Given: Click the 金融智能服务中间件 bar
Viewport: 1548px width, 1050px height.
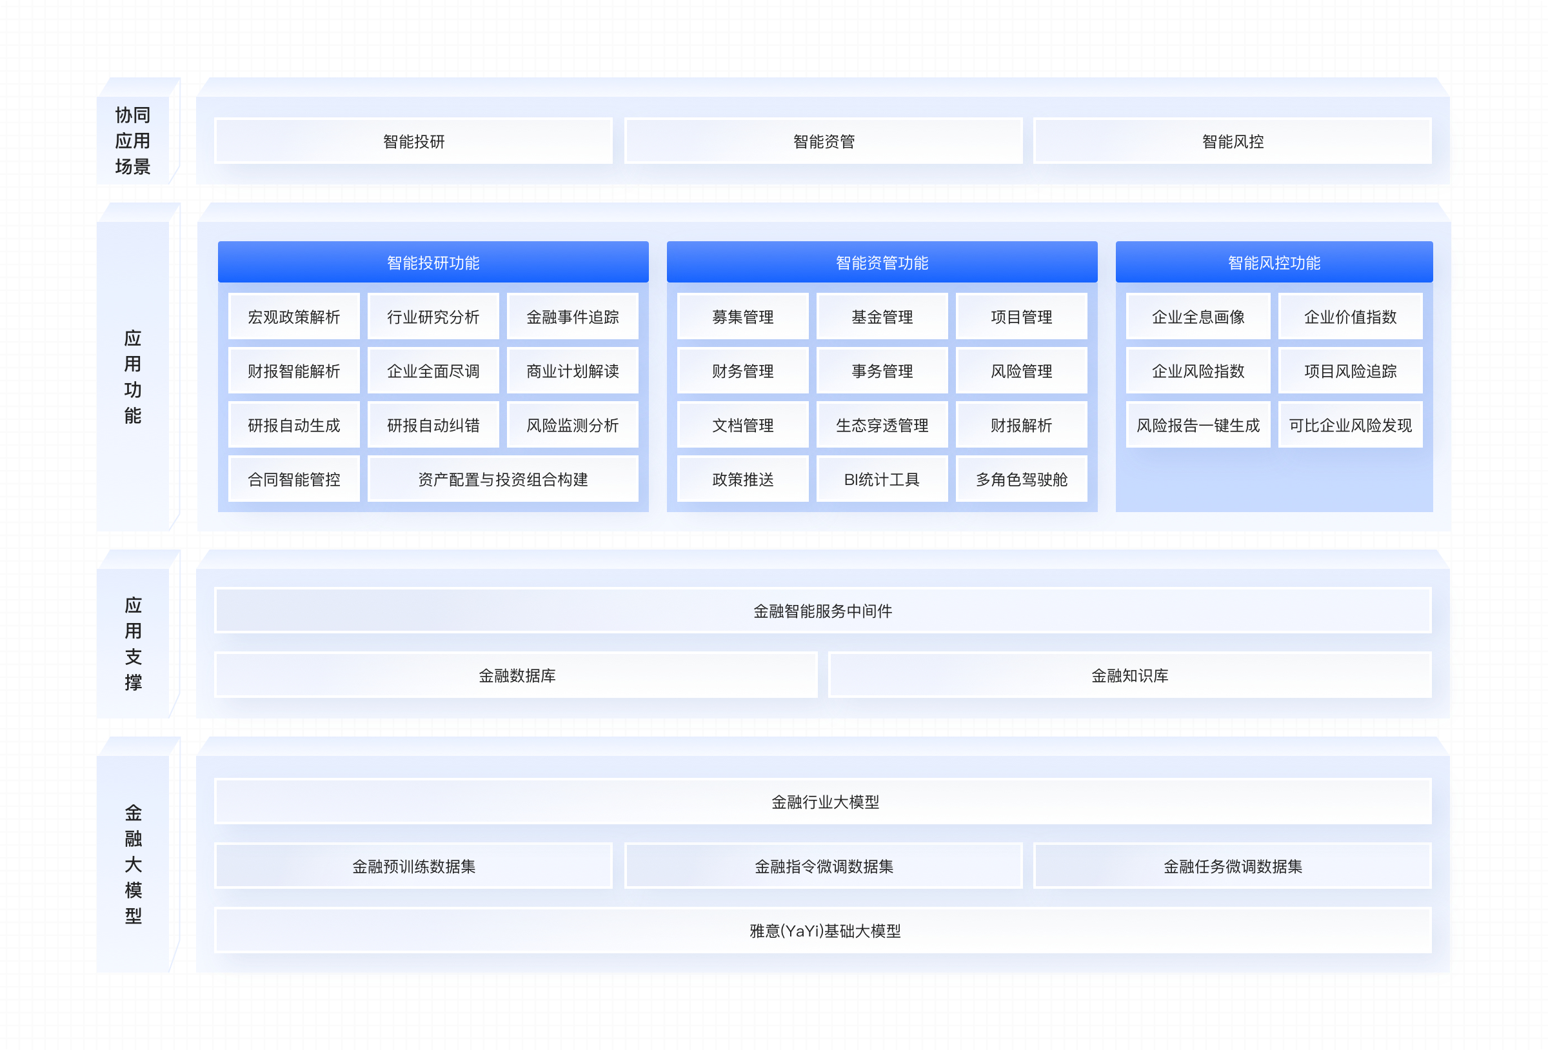Looking at the screenshot, I should [x=822, y=610].
